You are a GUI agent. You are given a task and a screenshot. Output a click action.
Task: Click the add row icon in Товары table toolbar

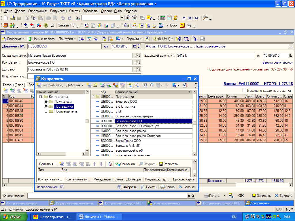(x=6, y=91)
